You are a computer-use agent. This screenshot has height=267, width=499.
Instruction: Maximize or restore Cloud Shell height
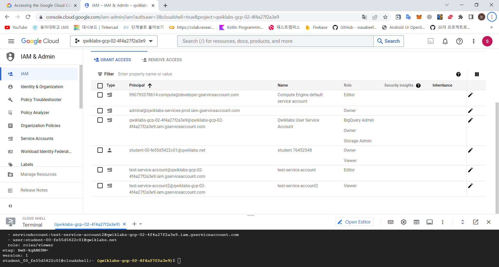pyautogui.click(x=463, y=222)
